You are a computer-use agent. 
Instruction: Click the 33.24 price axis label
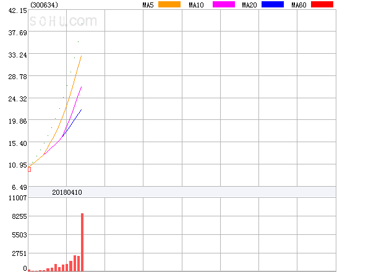coord(18,55)
